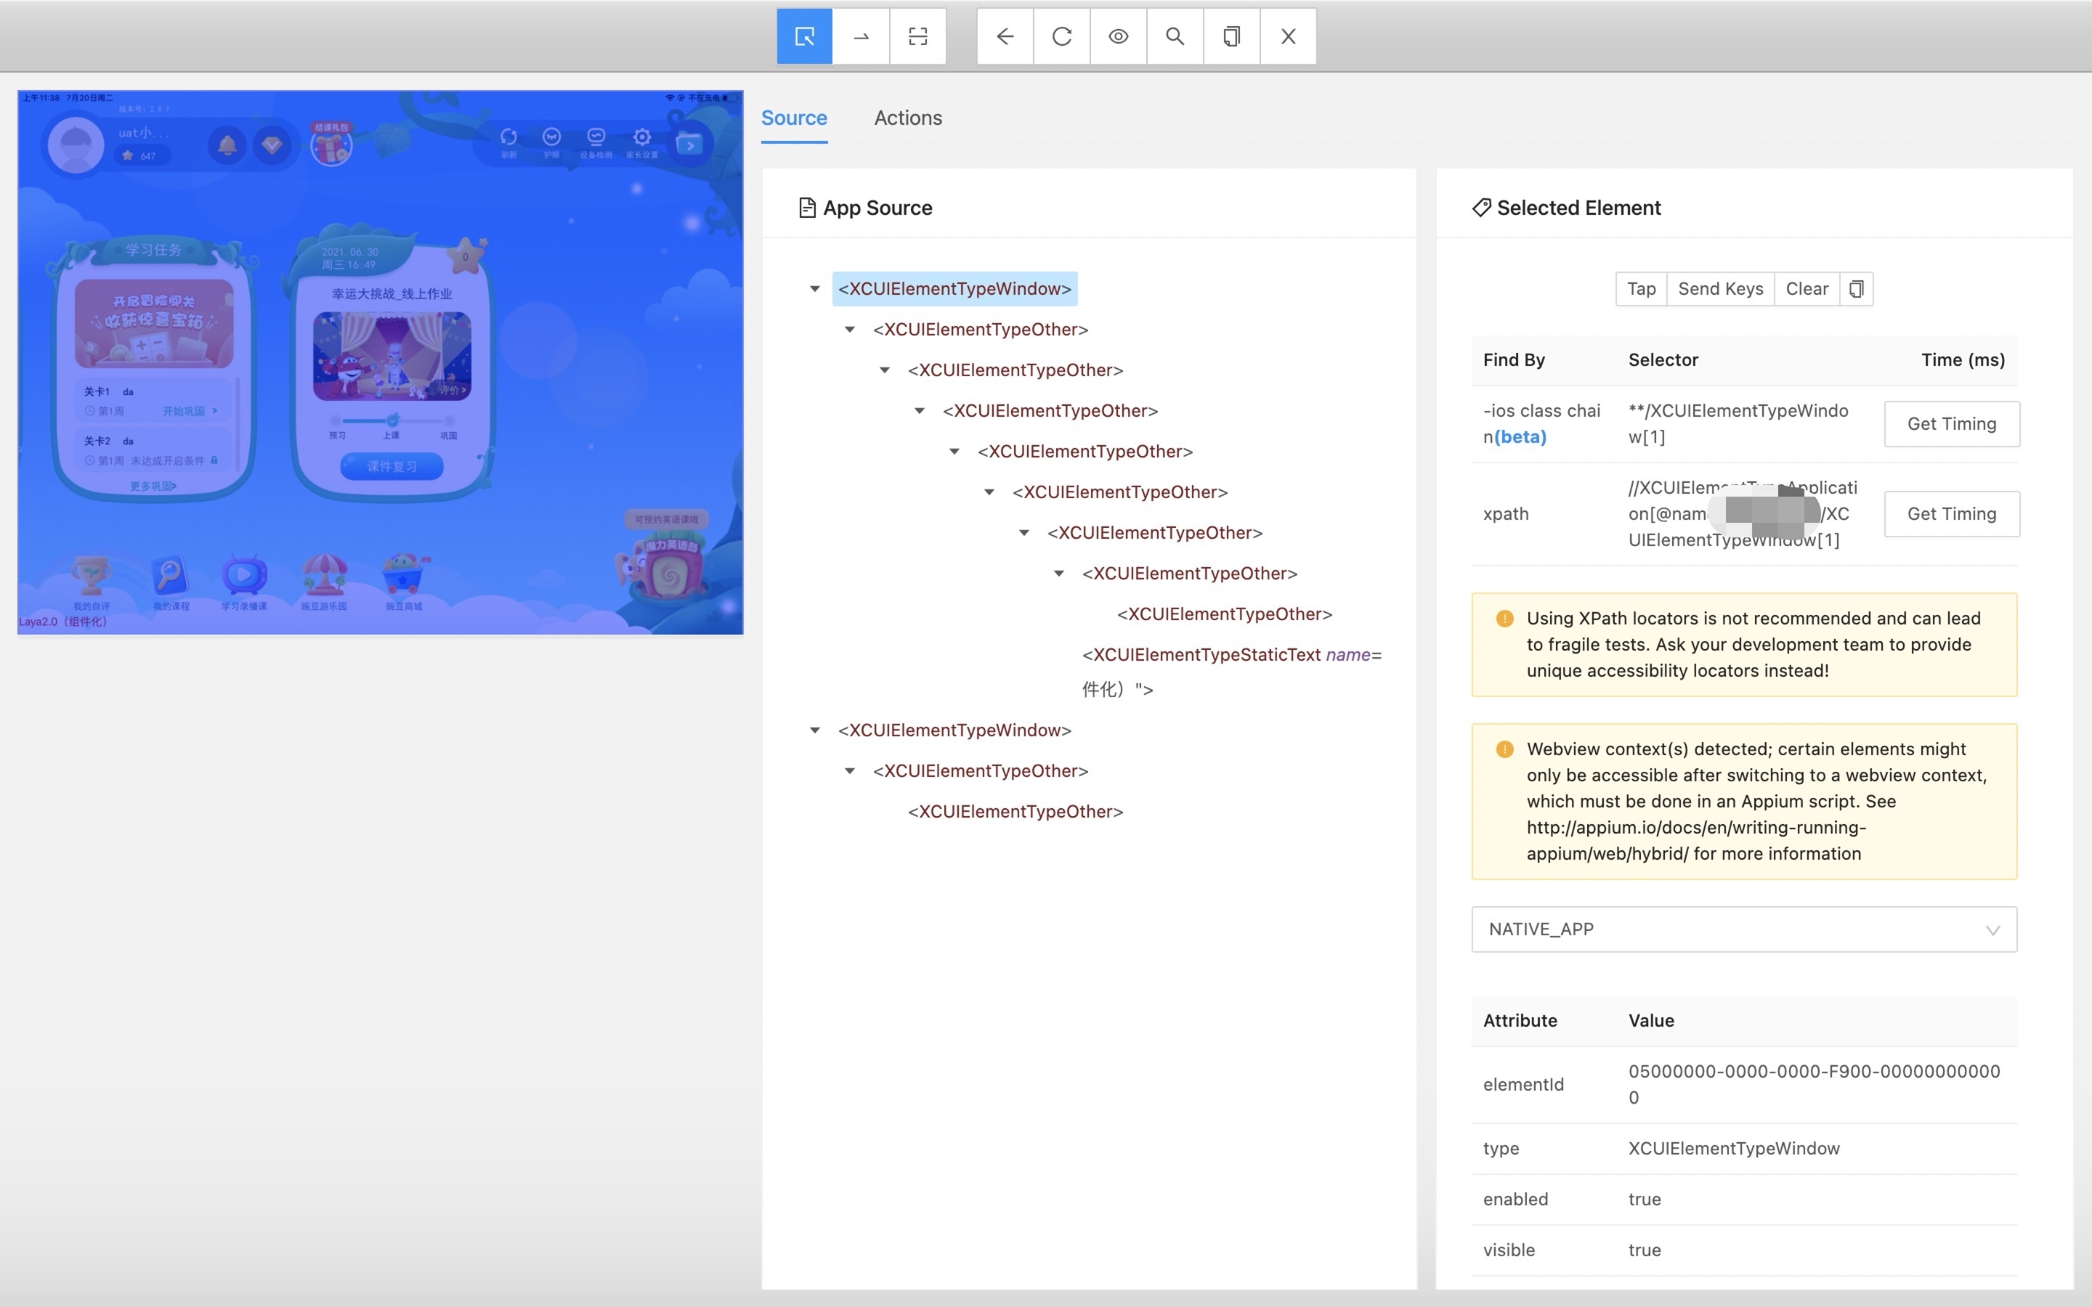Tap the 更多巩固 link in task card
Screen dimensions: 2092x1307
click(153, 486)
